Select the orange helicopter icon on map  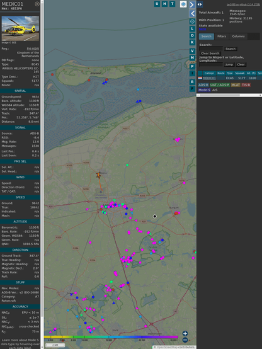[98, 175]
